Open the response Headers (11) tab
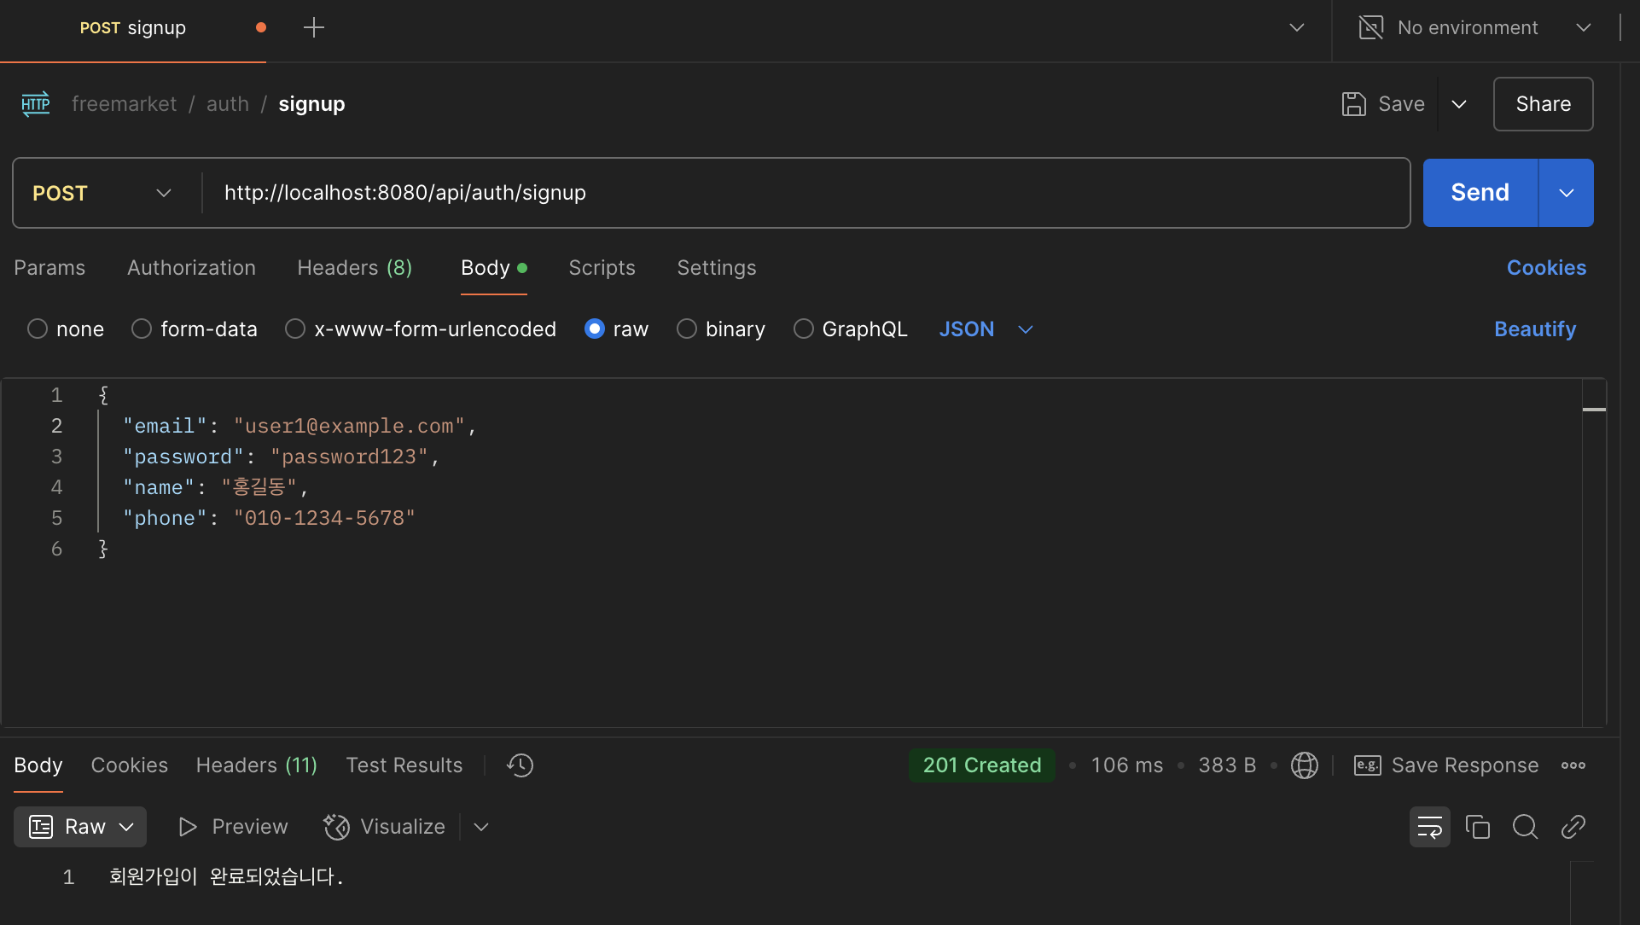The width and height of the screenshot is (1640, 925). 256,765
